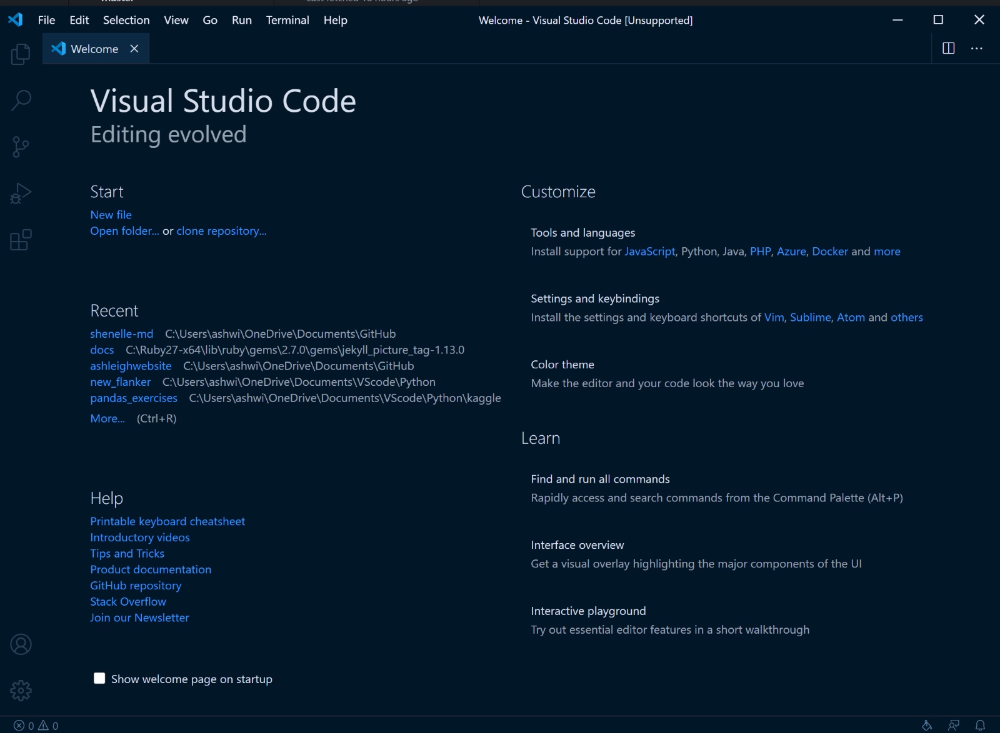
Task: Open the Manage gear icon
Action: tap(21, 691)
